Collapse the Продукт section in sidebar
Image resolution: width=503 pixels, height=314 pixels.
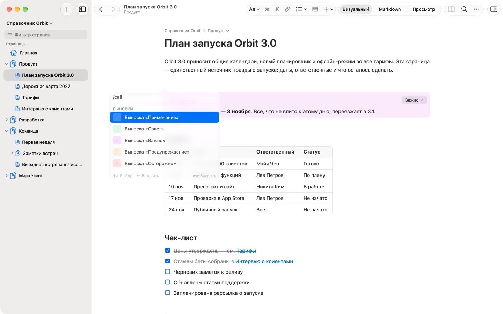pyautogui.click(x=6, y=64)
